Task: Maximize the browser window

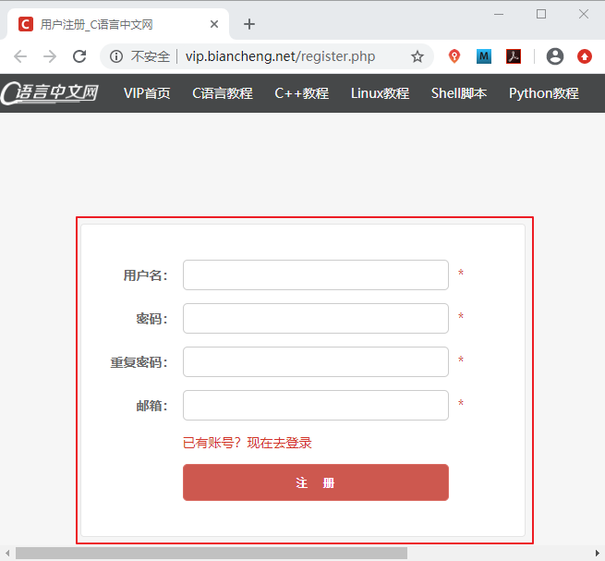Action: 541,14
